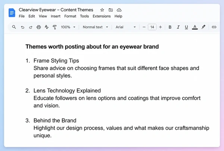Image resolution: width=224 pixels, height=151 pixels.
Task: Increase font size with plus button
Action: (161, 27)
